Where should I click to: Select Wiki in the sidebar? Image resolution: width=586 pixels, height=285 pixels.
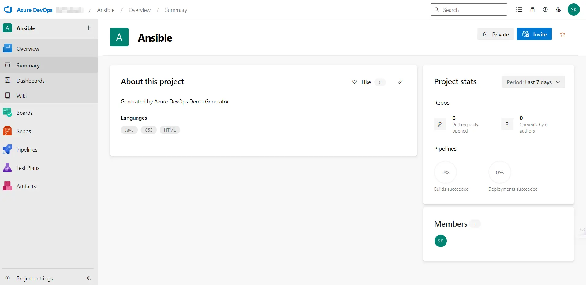click(x=21, y=96)
